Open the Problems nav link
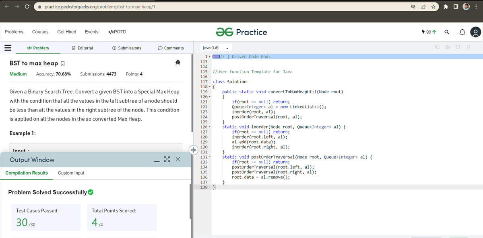The image size is (483, 238). 14,32
